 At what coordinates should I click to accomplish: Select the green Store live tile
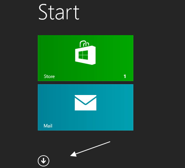[x=86, y=58]
